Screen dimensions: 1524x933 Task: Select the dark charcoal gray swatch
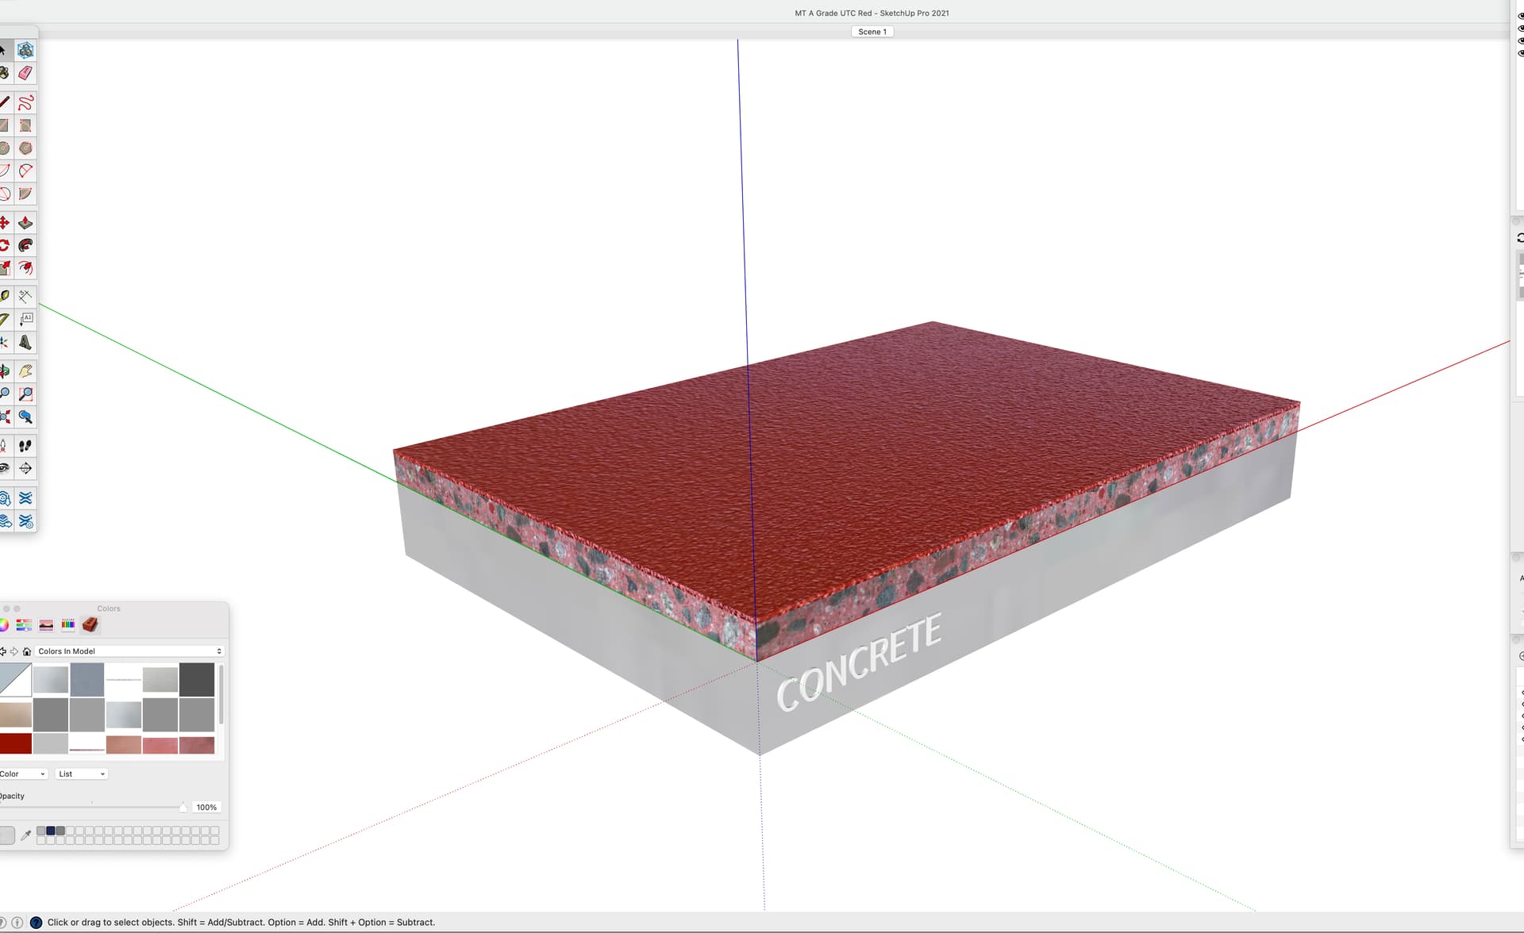[x=197, y=680]
